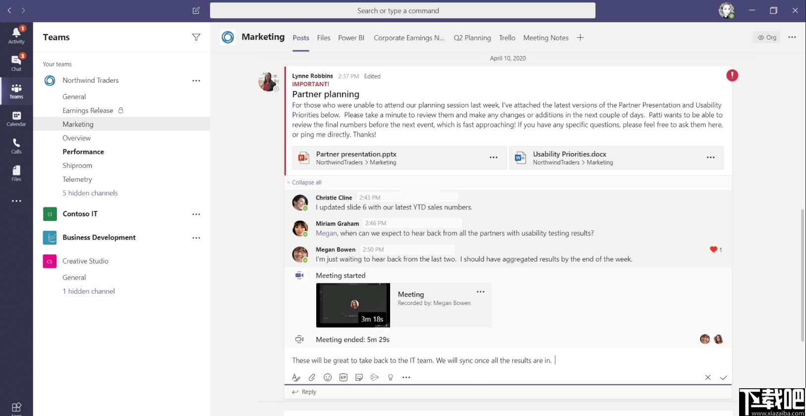Open Northwind Traders team more options
The height and width of the screenshot is (416, 806).
196,81
